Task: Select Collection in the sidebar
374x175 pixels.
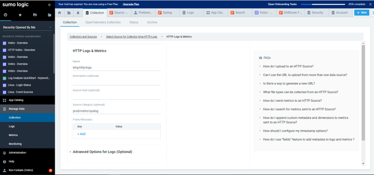Action: click(27, 118)
